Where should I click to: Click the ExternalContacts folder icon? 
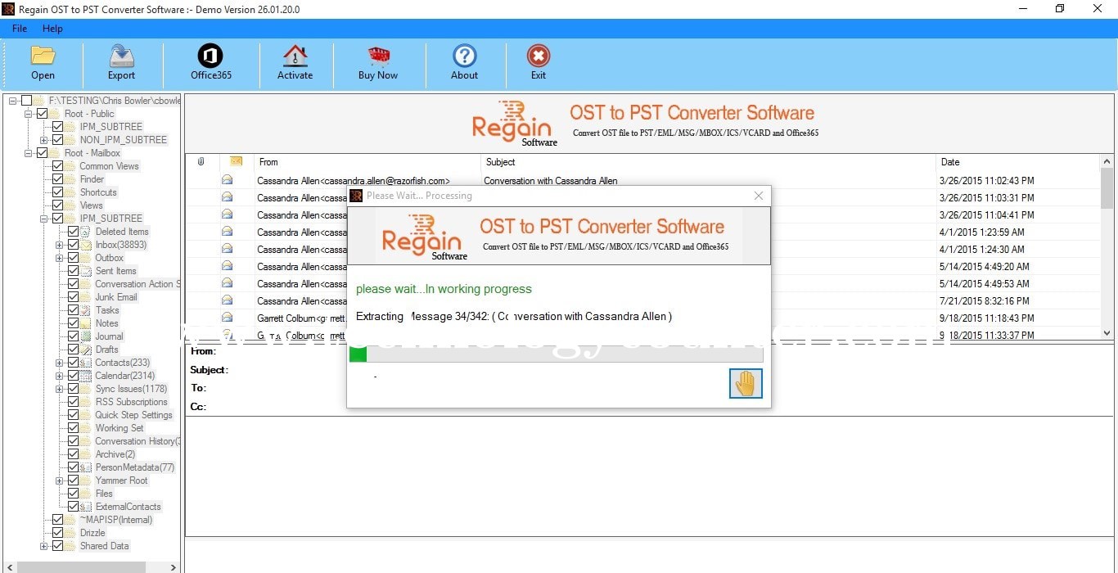click(86, 507)
